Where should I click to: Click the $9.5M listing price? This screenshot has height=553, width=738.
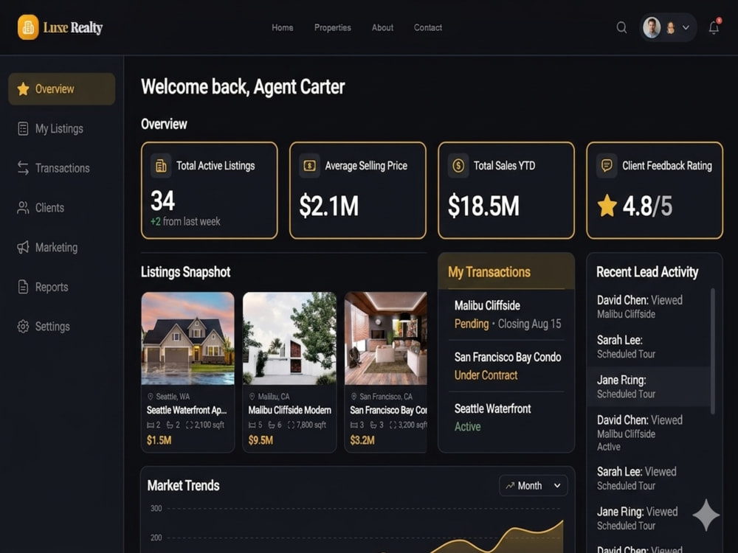pyautogui.click(x=261, y=440)
